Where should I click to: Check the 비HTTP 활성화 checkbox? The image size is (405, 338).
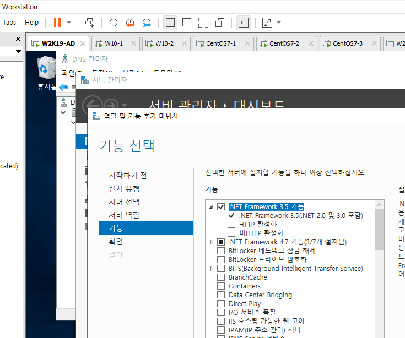pyautogui.click(x=231, y=233)
